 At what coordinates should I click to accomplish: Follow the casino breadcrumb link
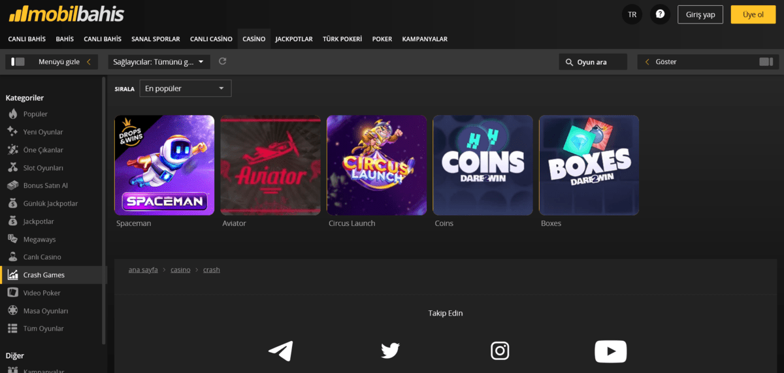pyautogui.click(x=180, y=269)
